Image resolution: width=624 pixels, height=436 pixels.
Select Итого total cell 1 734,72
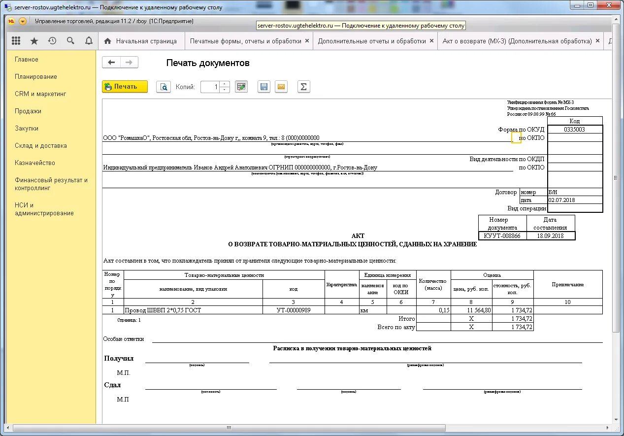pyautogui.click(x=513, y=319)
